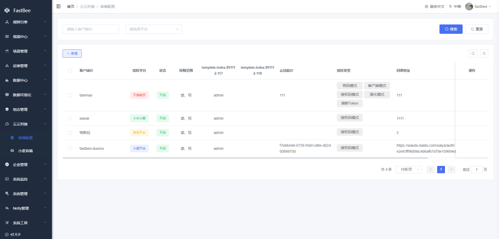The image size is (499, 239).
Task: Select the fastbee-dueros row checkbox
Action: pos(70,148)
